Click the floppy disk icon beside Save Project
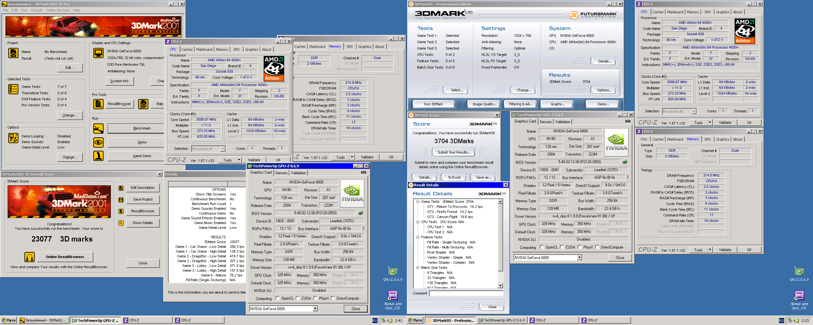 (121, 200)
